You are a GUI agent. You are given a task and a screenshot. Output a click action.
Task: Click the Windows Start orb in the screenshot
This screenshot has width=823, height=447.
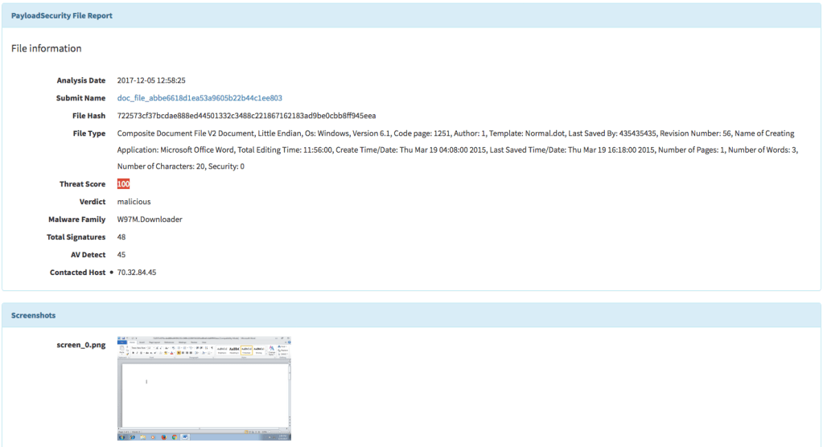point(121,437)
